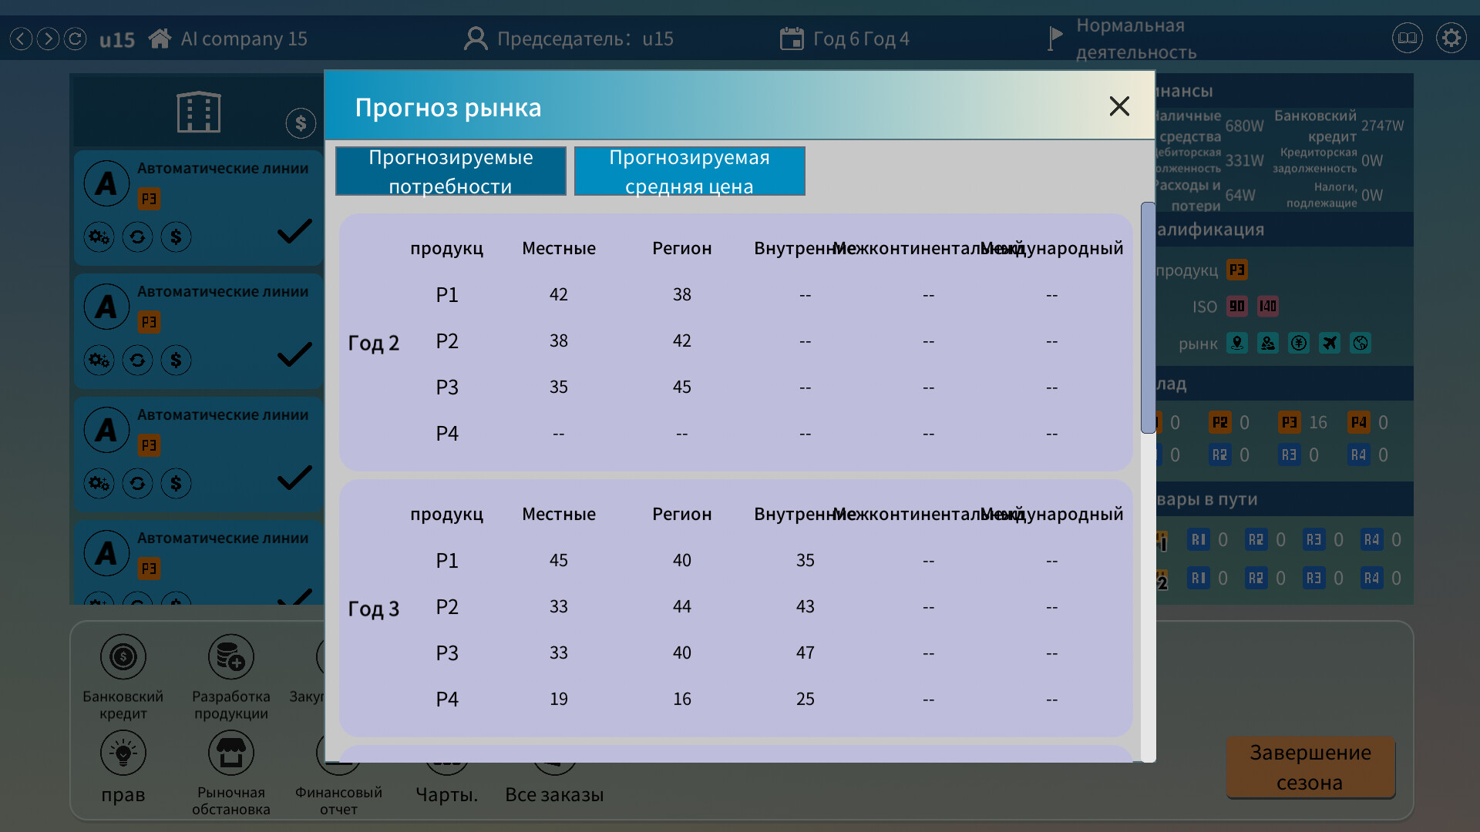Toggle checkmark on second Автоматические линии
The image size is (1480, 832).
click(294, 354)
